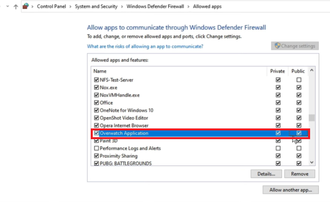Expand the chevron after System and Security

[122, 7]
